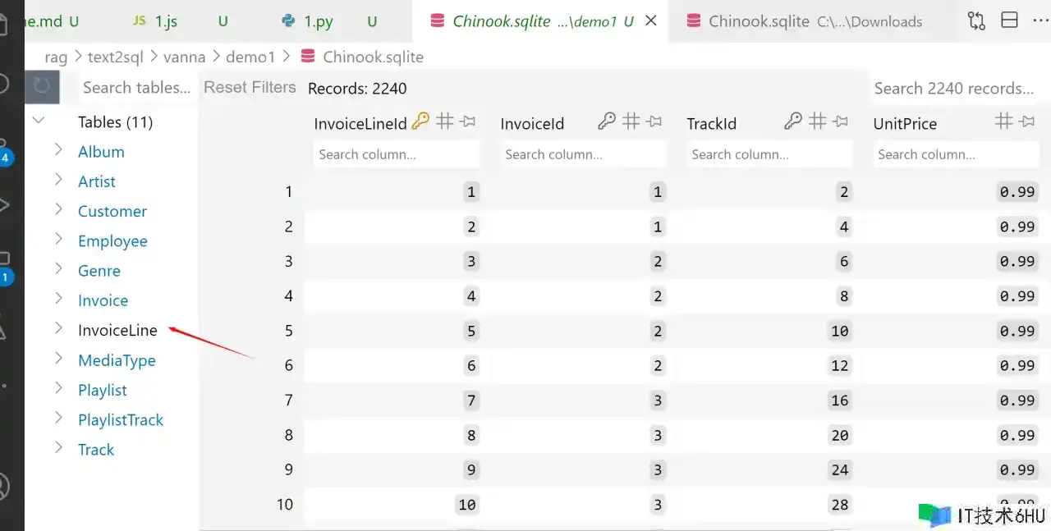Viewport: 1051px width, 531px height.
Task: Open the more actions ellipsis menu
Action: tap(1041, 21)
